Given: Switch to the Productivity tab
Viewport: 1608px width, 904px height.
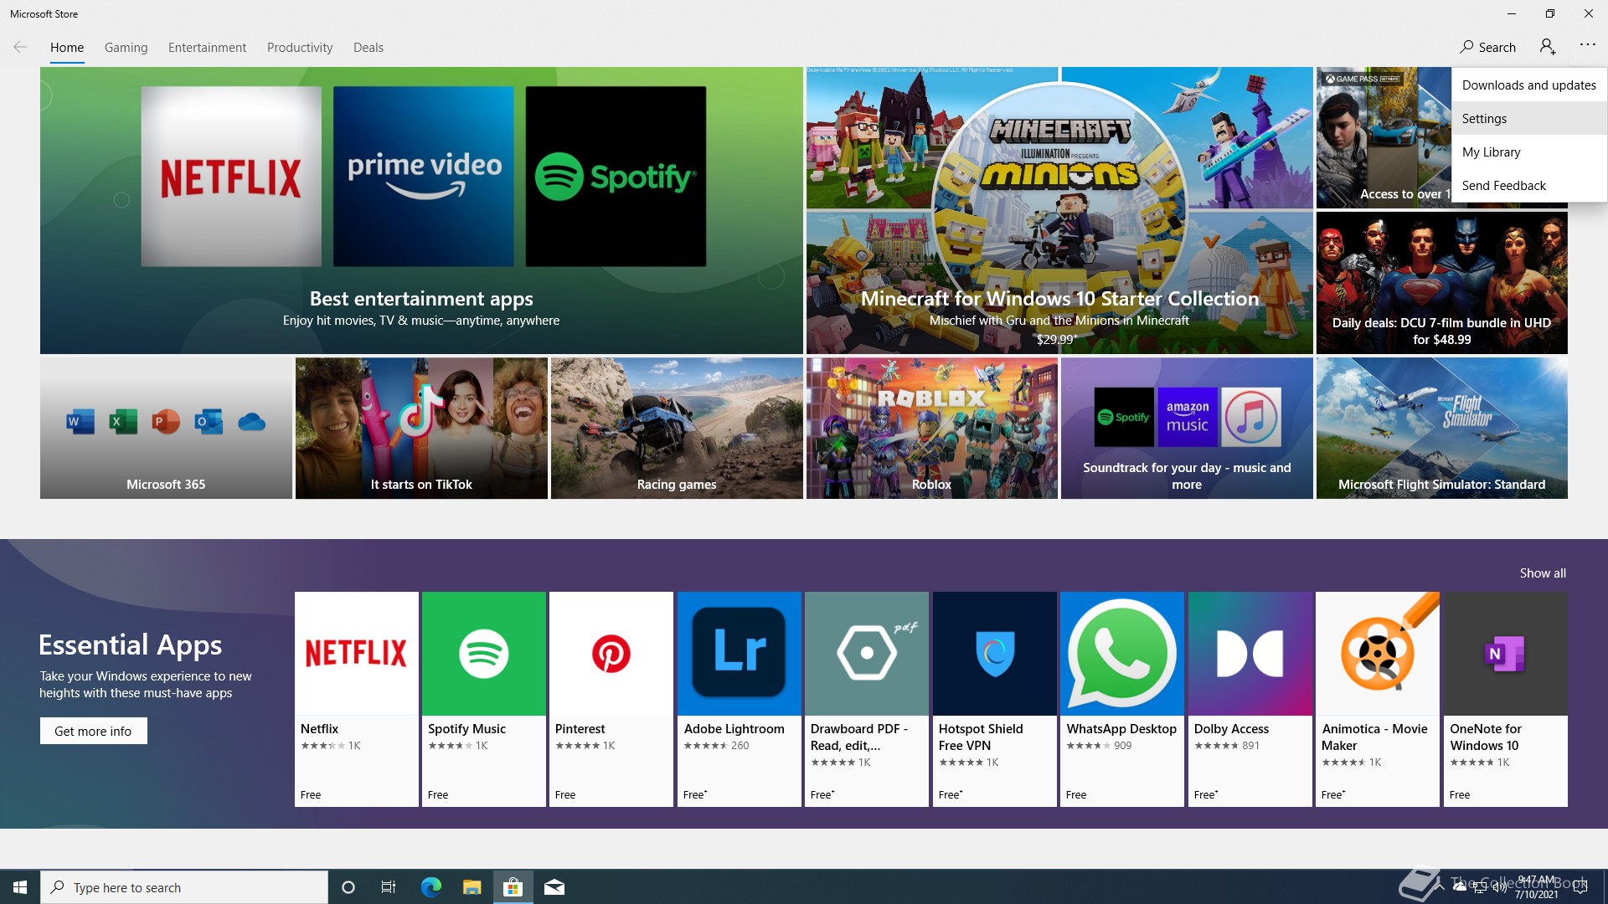Looking at the screenshot, I should [300, 48].
